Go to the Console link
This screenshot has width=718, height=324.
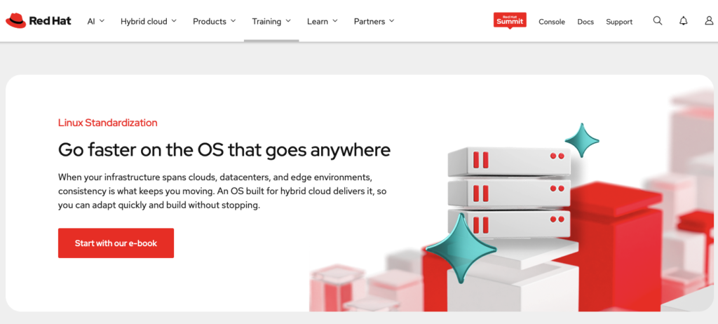tap(551, 22)
